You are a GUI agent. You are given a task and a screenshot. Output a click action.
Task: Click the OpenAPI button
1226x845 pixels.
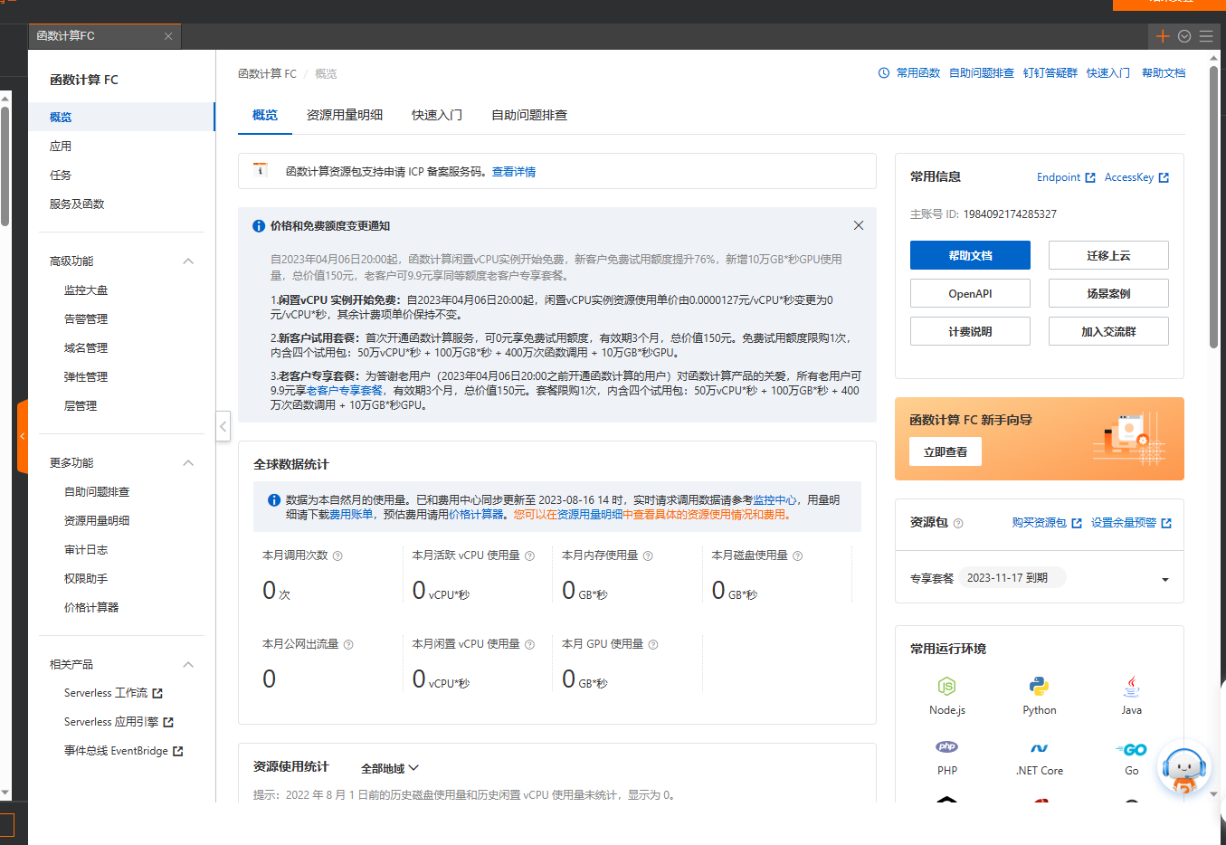pos(970,293)
